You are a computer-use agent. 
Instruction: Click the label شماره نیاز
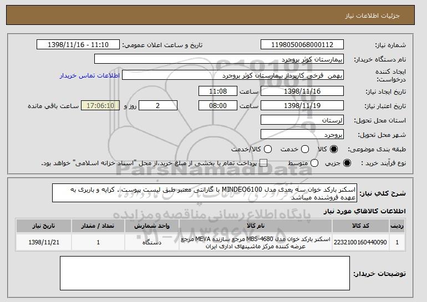pyautogui.click(x=390, y=45)
